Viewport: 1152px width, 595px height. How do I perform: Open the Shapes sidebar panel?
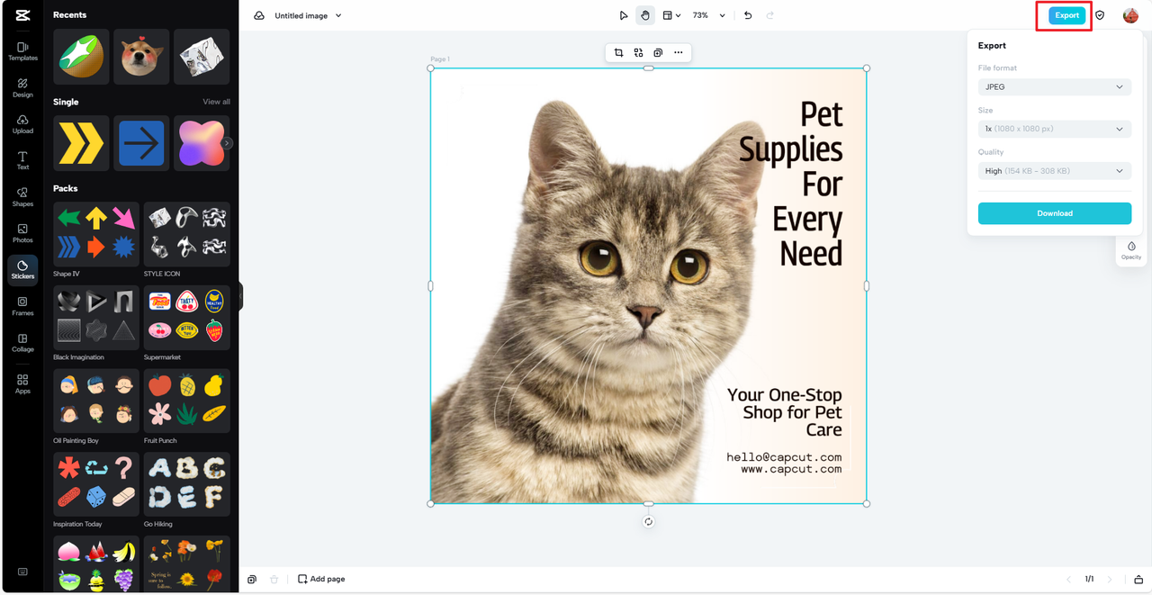[x=22, y=197]
